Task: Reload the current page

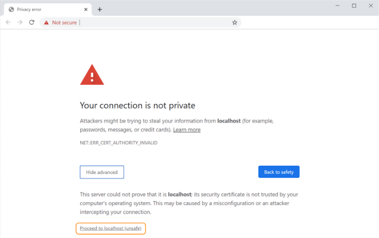Action: click(x=32, y=23)
